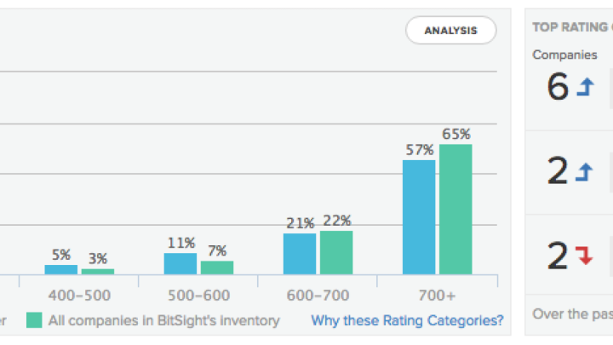Select the blue 5% bar for 400–500
This screenshot has width=613, height=345.
[x=61, y=269]
